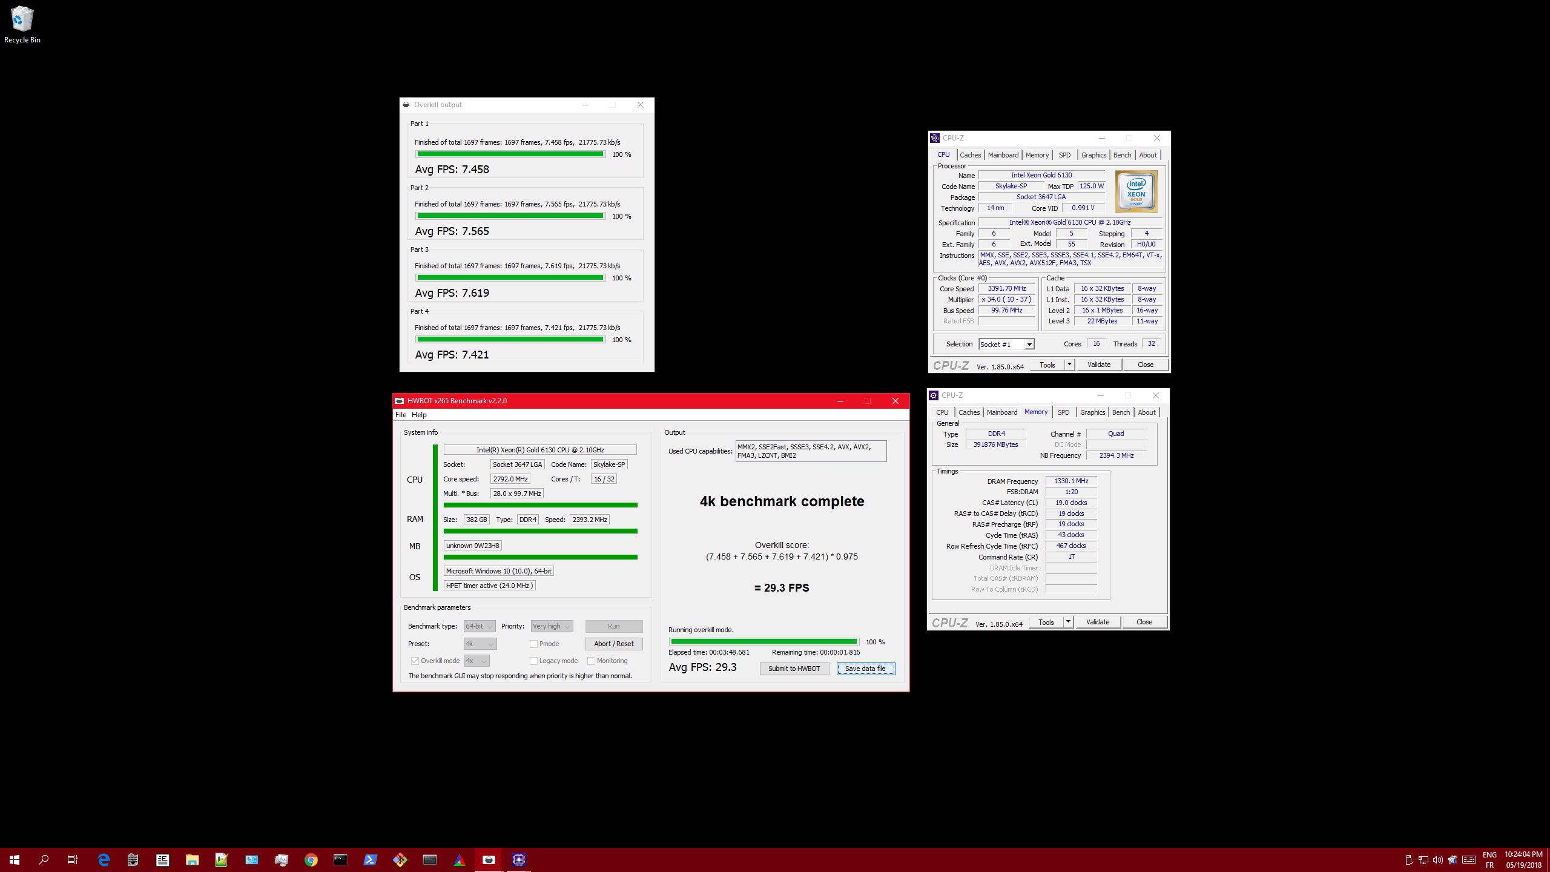Click the Submit to HWBOT button
Viewport: 1550px width, 872px height.
tap(794, 669)
